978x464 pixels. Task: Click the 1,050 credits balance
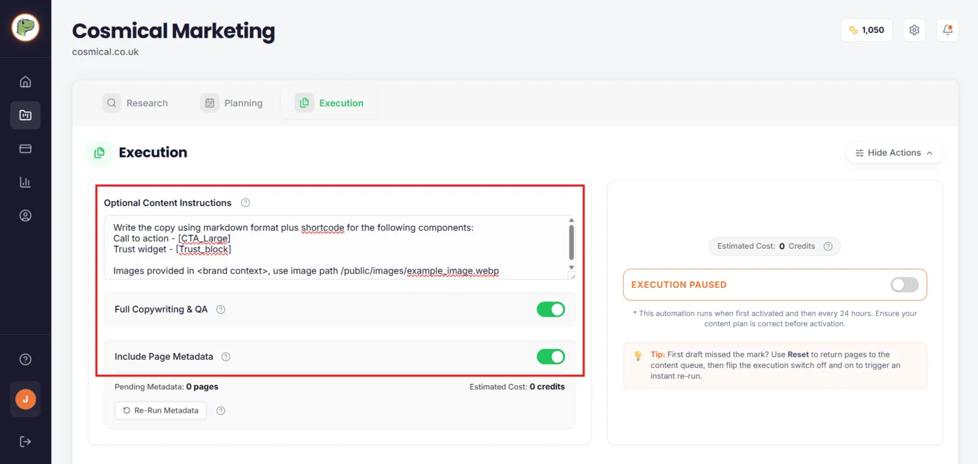tap(866, 30)
